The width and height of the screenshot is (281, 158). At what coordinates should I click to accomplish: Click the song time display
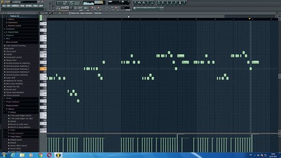(68, 3)
